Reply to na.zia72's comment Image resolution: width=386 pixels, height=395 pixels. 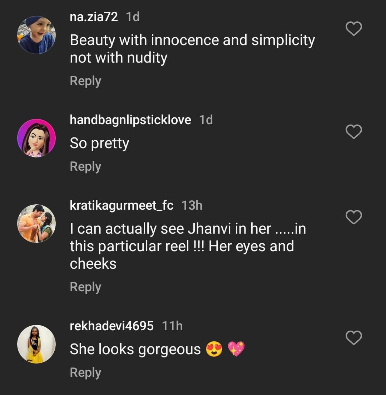click(x=85, y=81)
